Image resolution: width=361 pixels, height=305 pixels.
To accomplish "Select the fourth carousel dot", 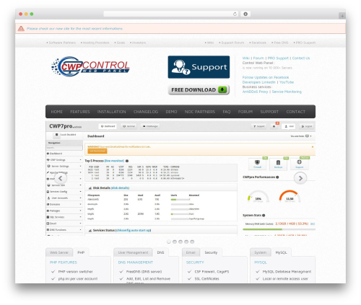I will point(186,242).
